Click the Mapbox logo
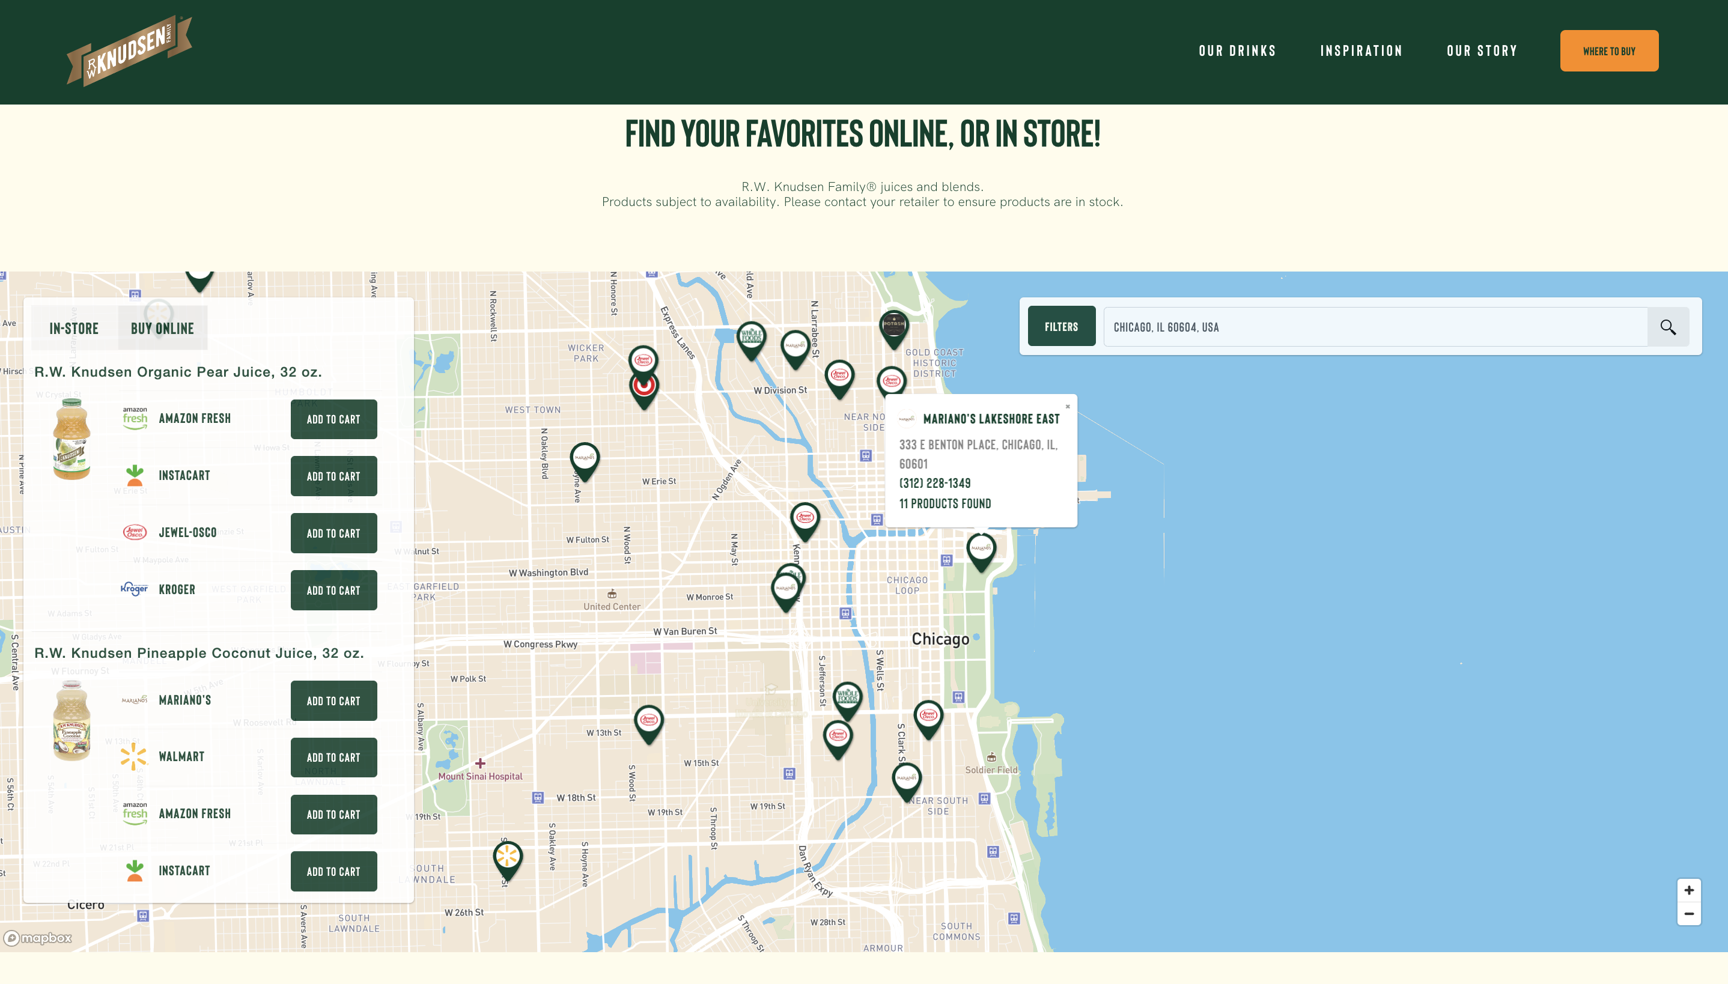The height and width of the screenshot is (984, 1728). [x=38, y=938]
